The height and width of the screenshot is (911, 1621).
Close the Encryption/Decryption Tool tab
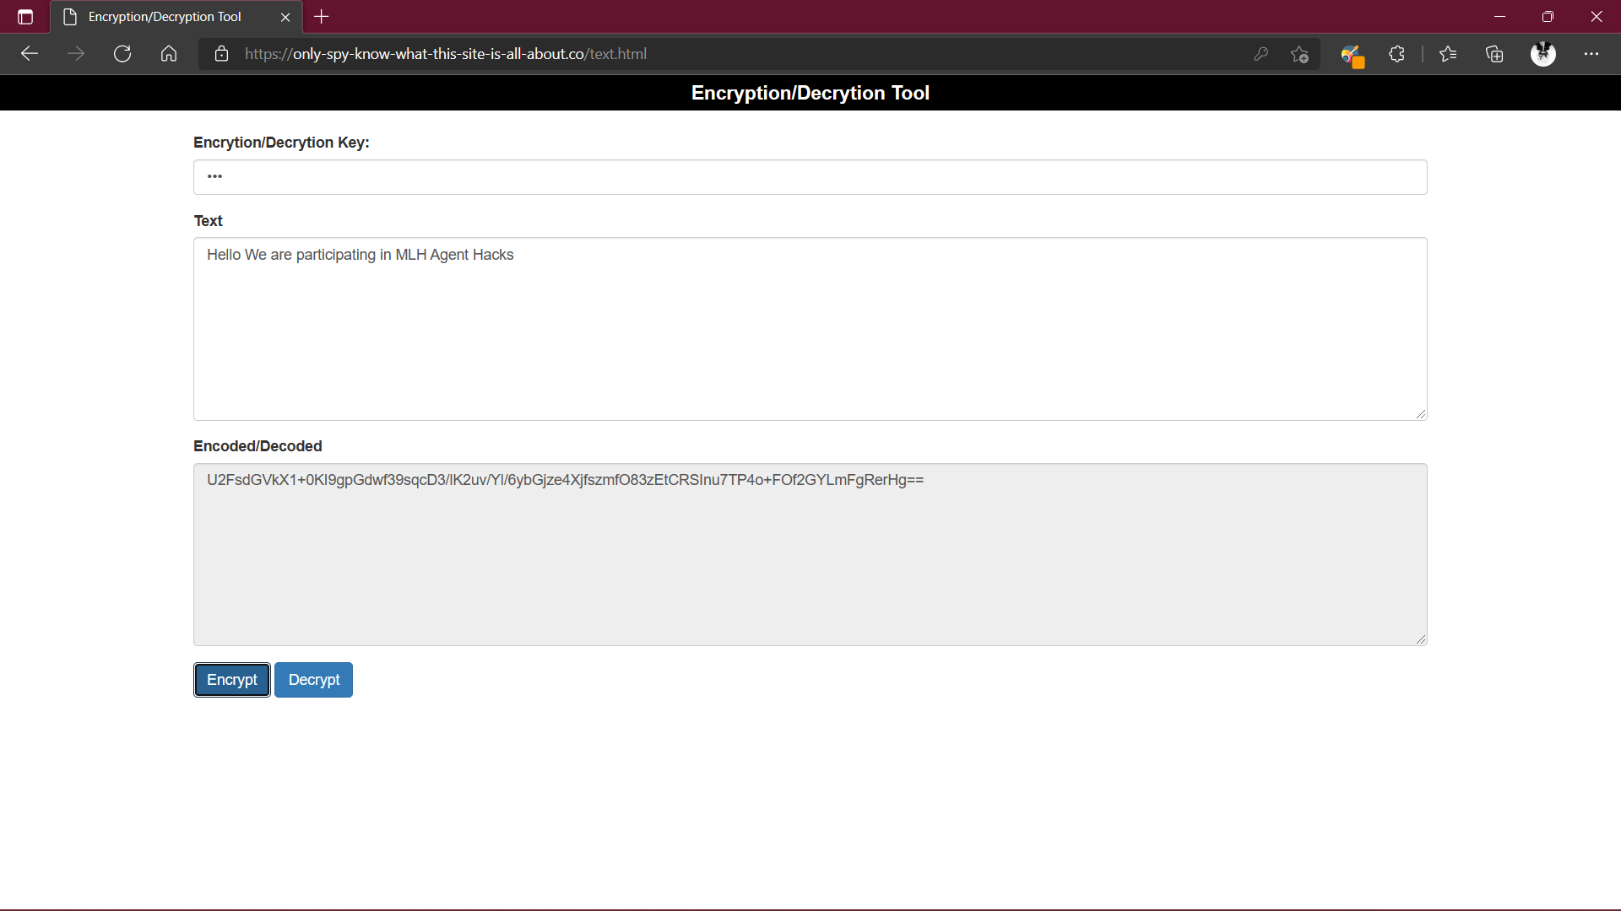[x=285, y=17]
